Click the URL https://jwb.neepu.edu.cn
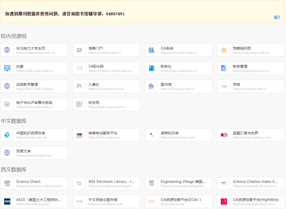Screen dimensions: 286x209 35,71
